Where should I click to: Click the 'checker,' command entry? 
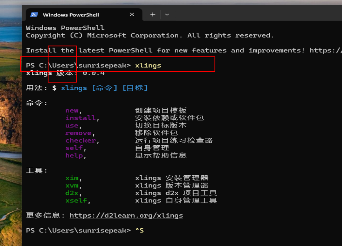coord(82,140)
